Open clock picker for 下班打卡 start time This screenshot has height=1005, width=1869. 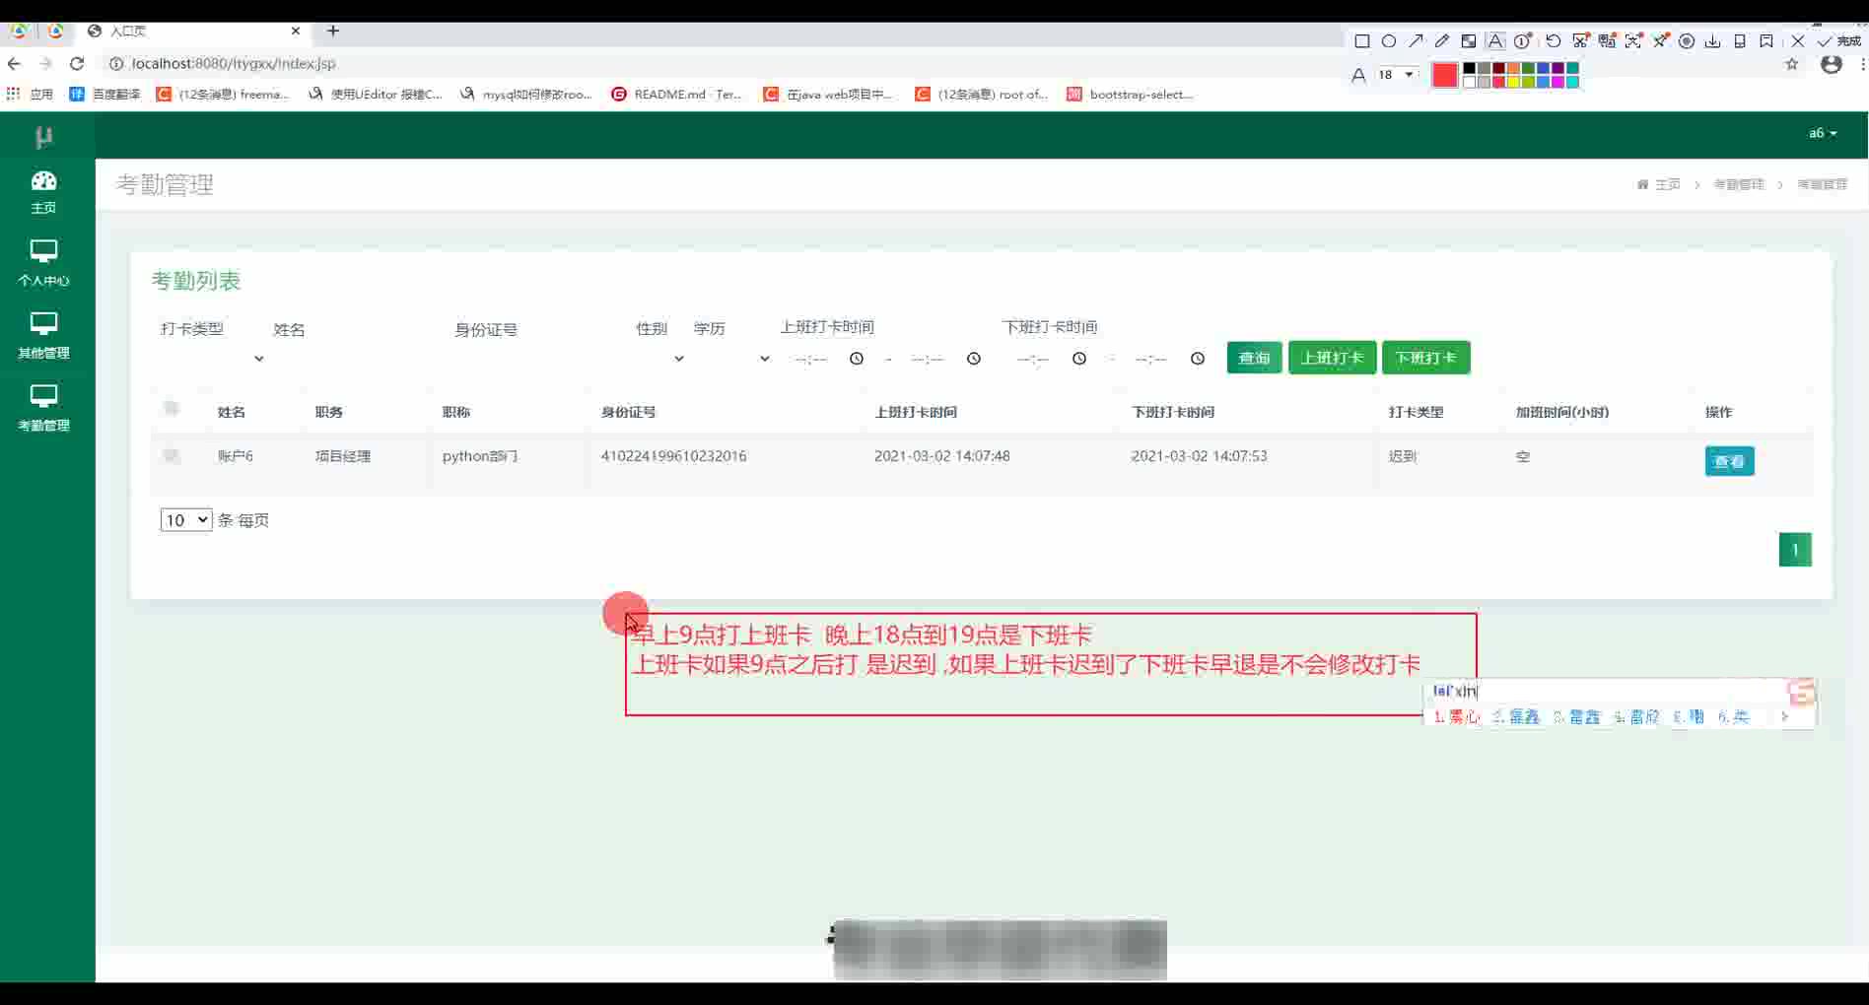pos(1079,359)
